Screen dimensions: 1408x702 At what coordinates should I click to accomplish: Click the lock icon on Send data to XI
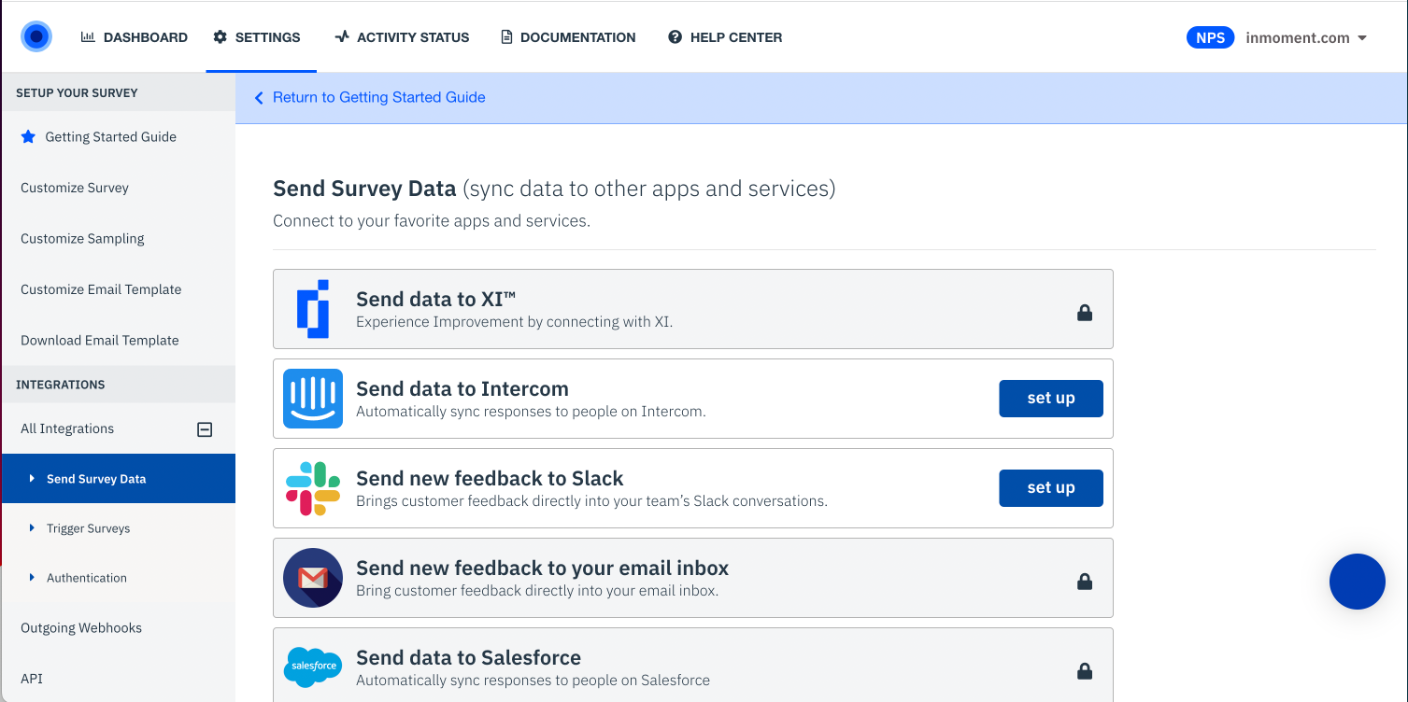click(x=1085, y=313)
